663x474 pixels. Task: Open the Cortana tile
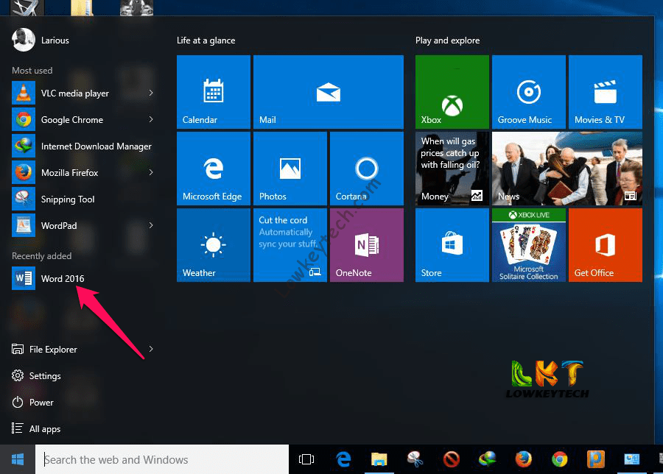367,169
